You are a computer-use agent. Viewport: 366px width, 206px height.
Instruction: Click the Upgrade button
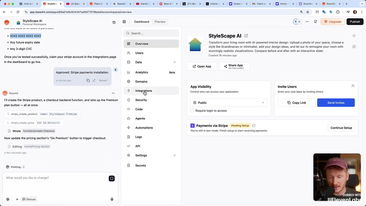(333, 22)
